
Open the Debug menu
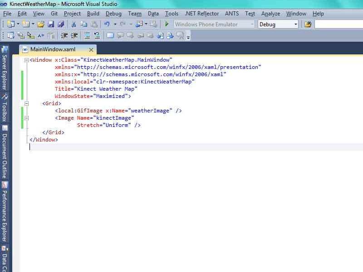click(113, 14)
